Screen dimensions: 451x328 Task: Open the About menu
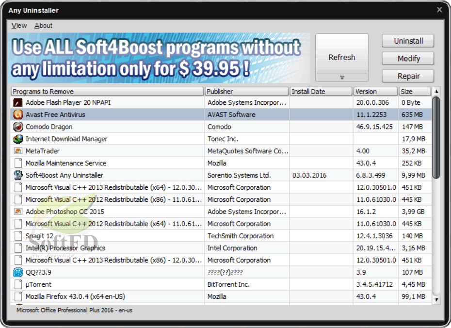(x=44, y=26)
